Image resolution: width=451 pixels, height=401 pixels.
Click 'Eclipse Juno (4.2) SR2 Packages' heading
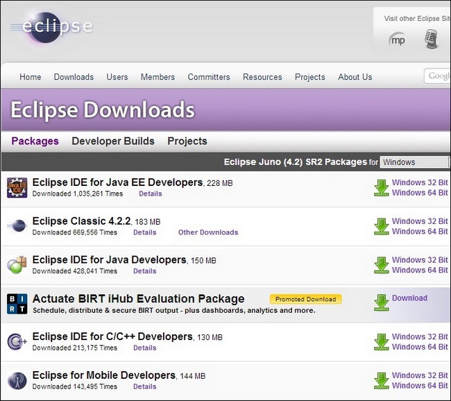(x=296, y=162)
